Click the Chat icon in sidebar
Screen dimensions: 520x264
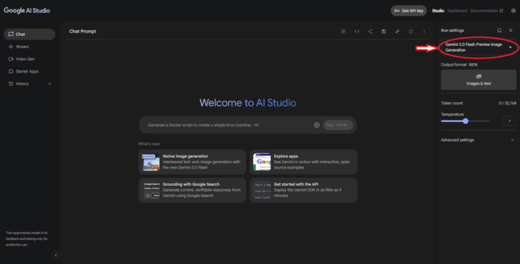coord(11,34)
